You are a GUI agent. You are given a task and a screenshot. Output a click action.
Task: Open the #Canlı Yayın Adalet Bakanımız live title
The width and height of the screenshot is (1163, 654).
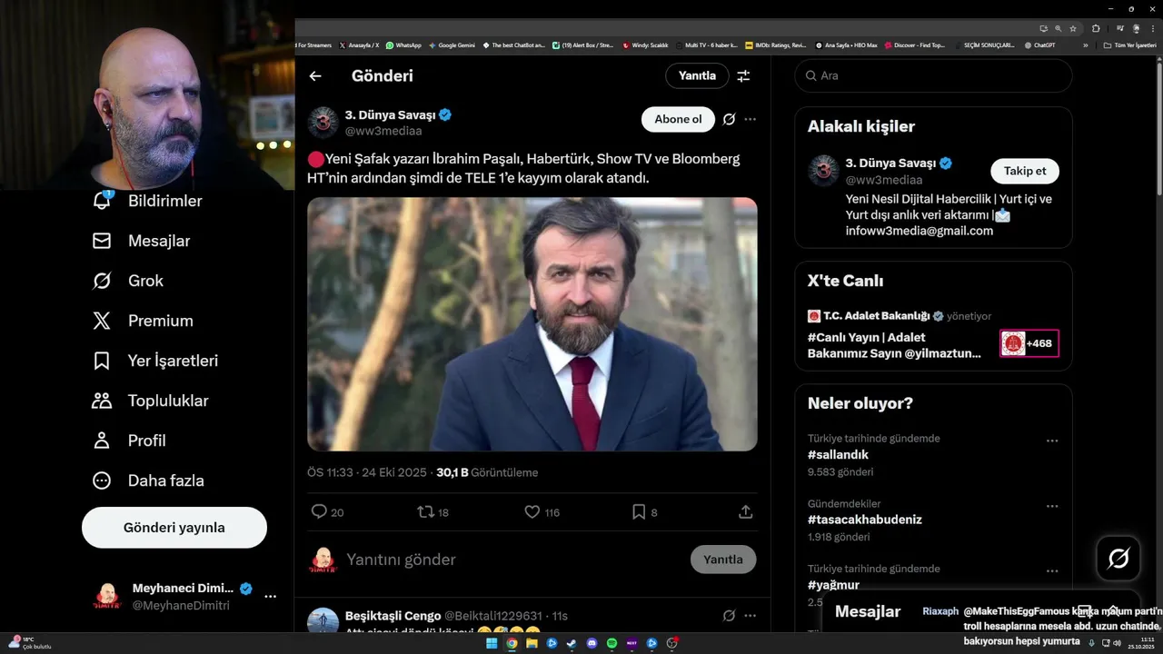[894, 345]
